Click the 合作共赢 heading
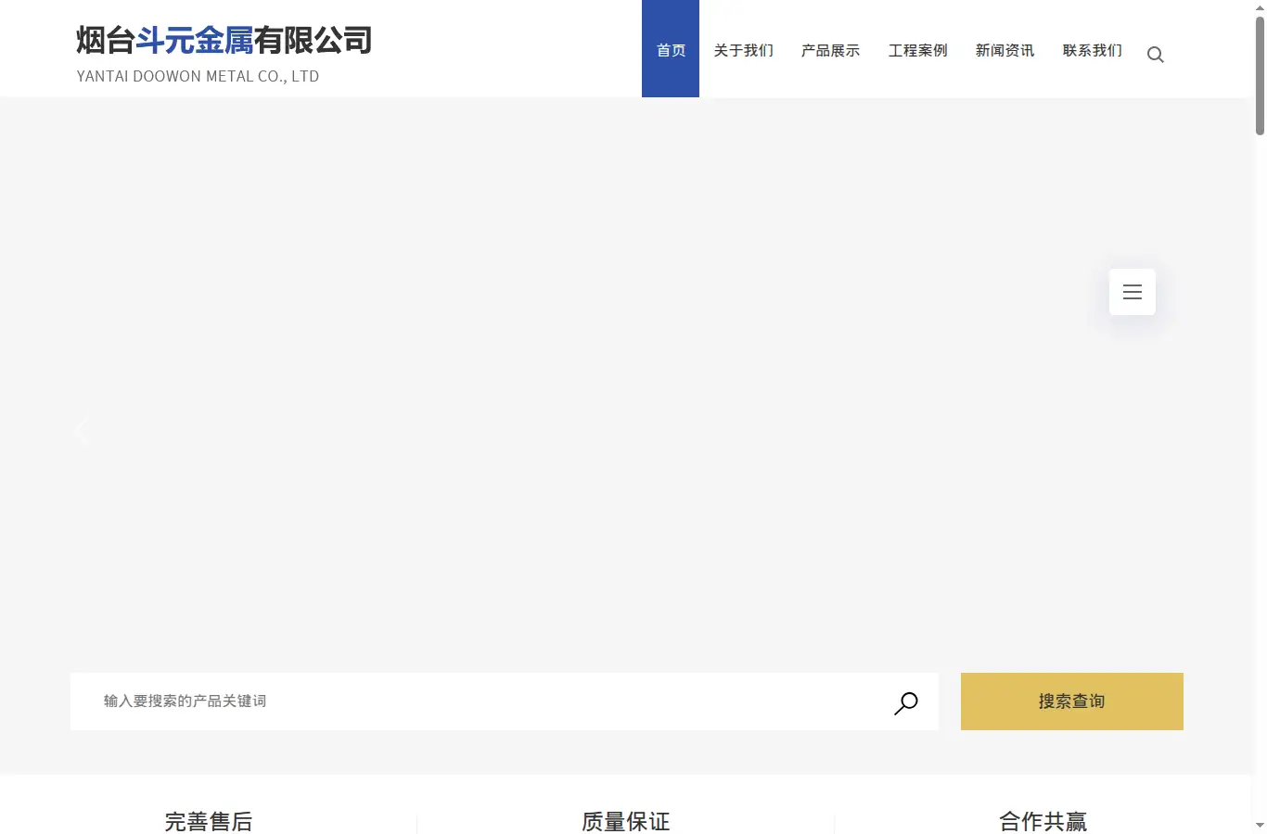1267x834 pixels. [x=1043, y=821]
